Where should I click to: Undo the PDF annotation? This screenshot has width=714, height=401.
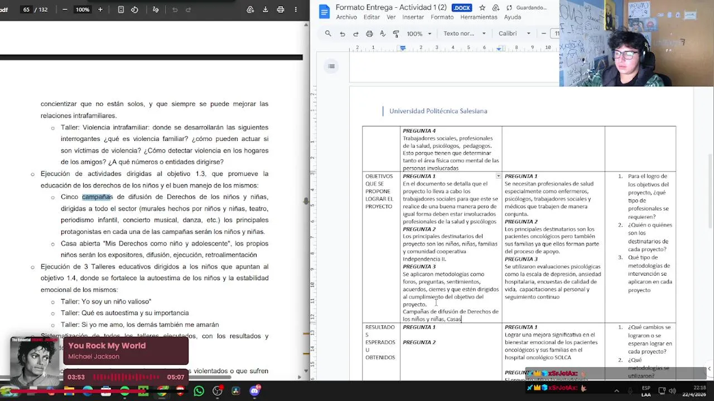tap(175, 9)
